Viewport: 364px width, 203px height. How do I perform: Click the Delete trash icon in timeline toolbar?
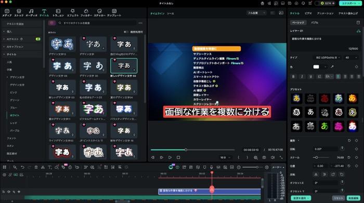(36, 167)
